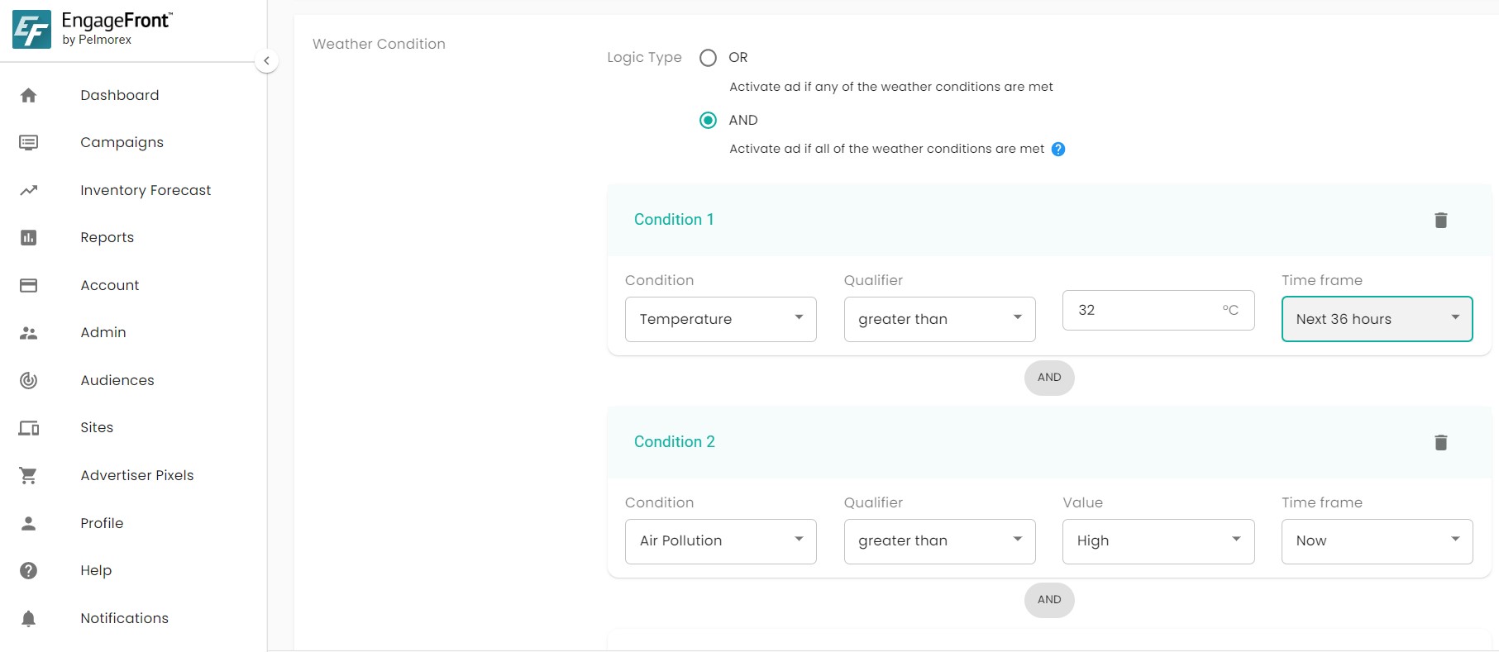
Task: Click the Inventory Forecast trend icon
Action: tap(28, 190)
